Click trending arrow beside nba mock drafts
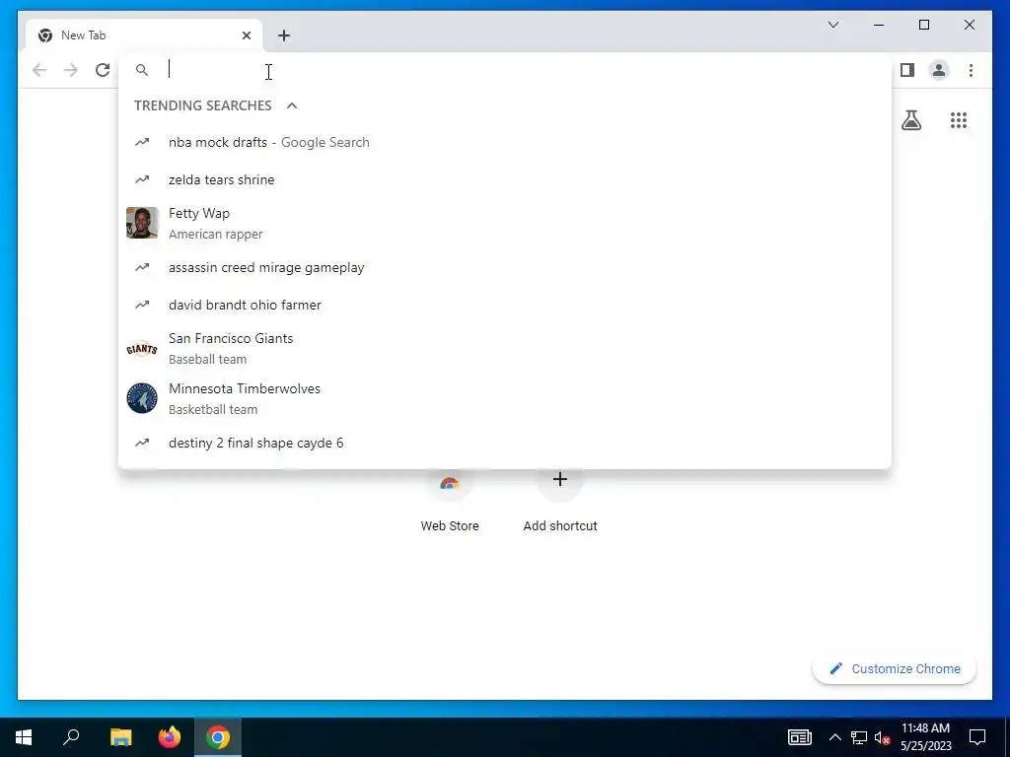 pos(142,142)
